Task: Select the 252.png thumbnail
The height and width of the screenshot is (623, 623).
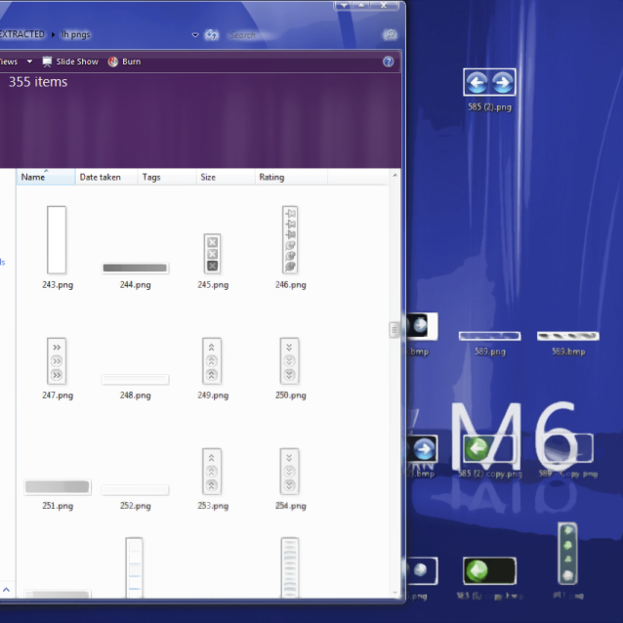Action: coord(135,490)
